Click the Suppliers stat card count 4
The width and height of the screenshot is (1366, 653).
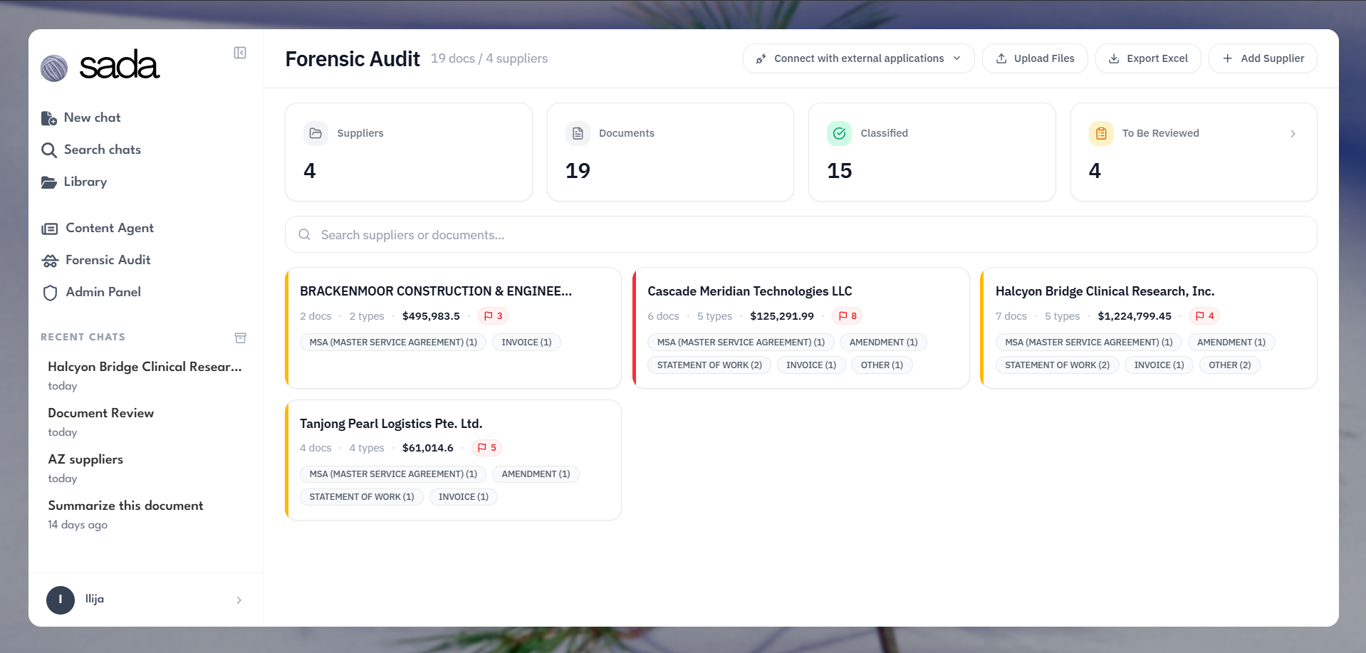point(310,171)
